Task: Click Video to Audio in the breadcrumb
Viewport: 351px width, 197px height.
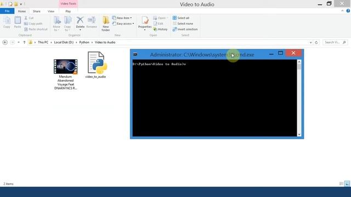Action: tap(105, 42)
